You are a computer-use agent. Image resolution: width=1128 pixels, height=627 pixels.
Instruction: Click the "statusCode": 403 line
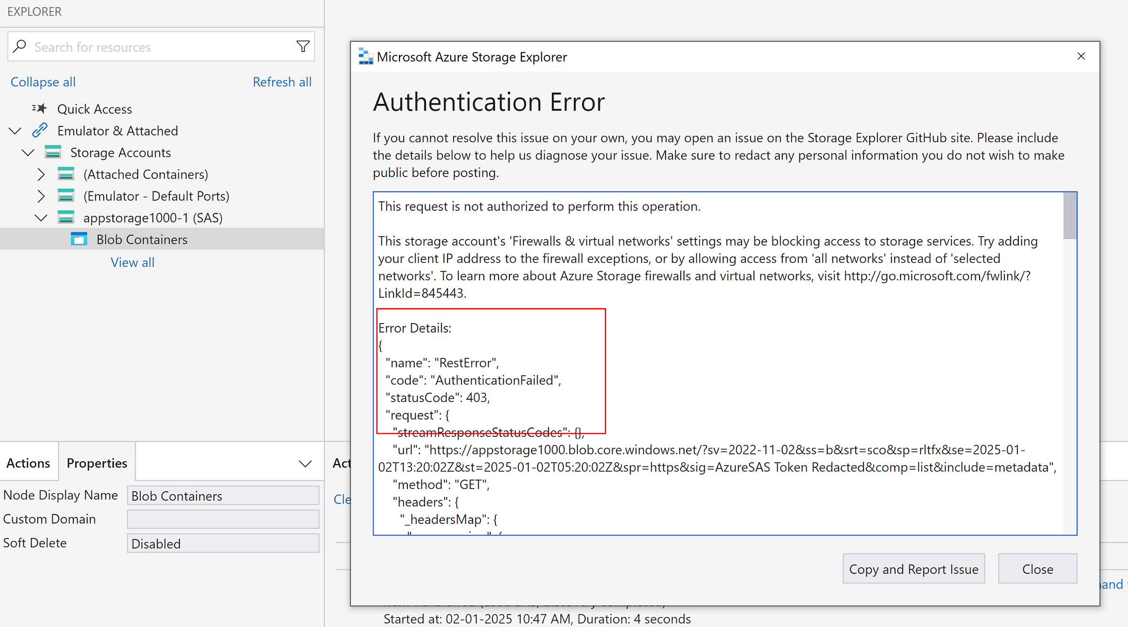tap(438, 397)
